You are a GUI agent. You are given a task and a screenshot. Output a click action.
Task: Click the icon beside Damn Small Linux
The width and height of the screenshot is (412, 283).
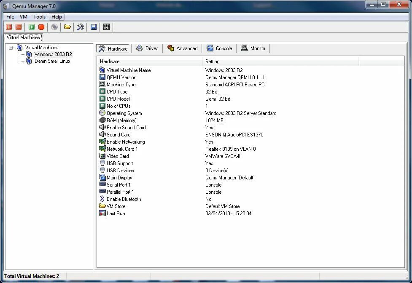click(29, 61)
